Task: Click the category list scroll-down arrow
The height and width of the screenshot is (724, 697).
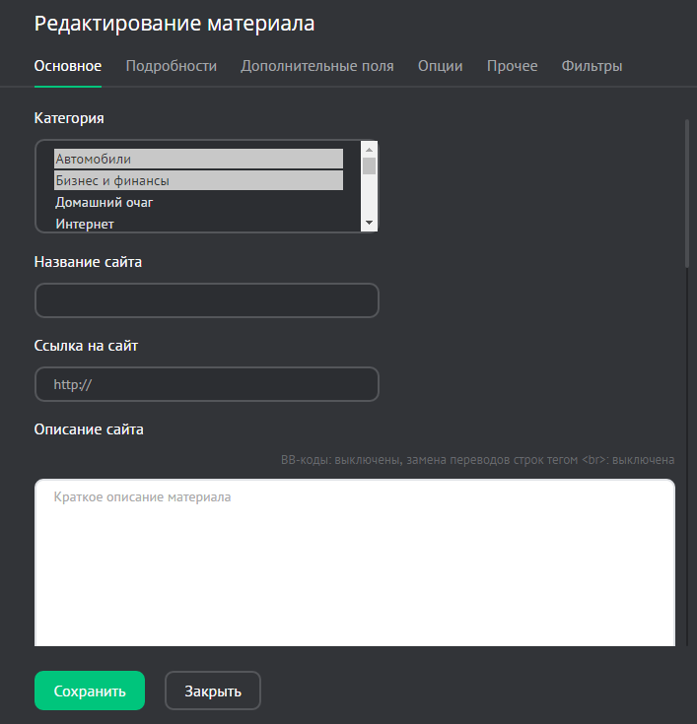Action: [x=370, y=224]
